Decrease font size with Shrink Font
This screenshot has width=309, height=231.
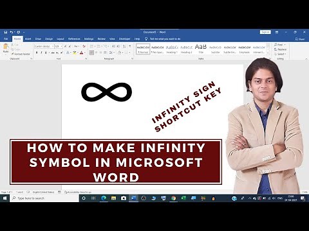coord(70,46)
